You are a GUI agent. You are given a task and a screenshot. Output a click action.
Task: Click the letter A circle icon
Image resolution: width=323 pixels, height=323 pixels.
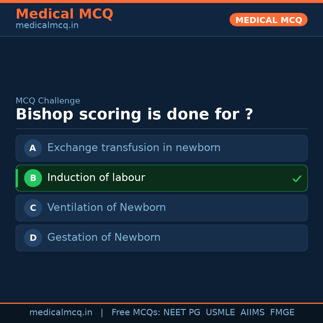click(33, 148)
